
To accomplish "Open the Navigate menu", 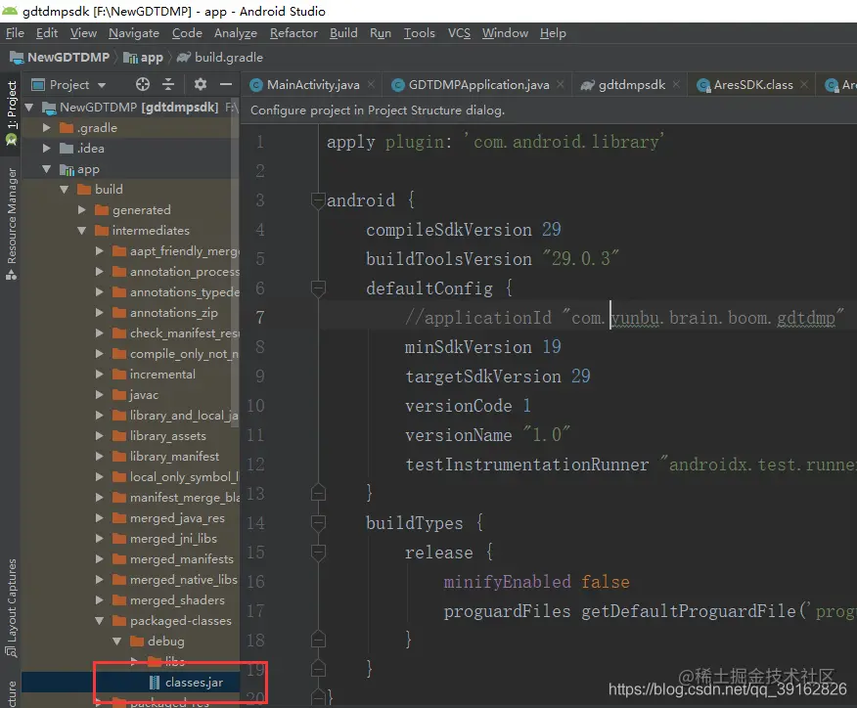I will 134,33.
